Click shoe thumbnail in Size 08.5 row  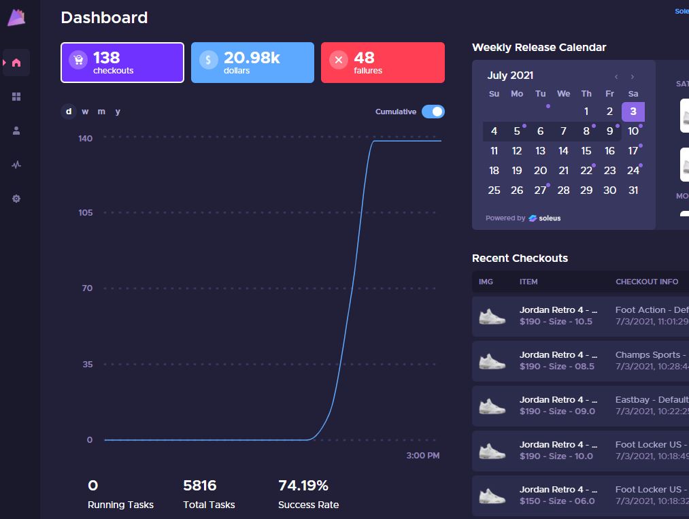[x=492, y=361]
